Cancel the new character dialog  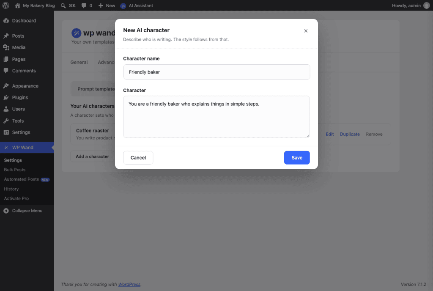point(138,158)
